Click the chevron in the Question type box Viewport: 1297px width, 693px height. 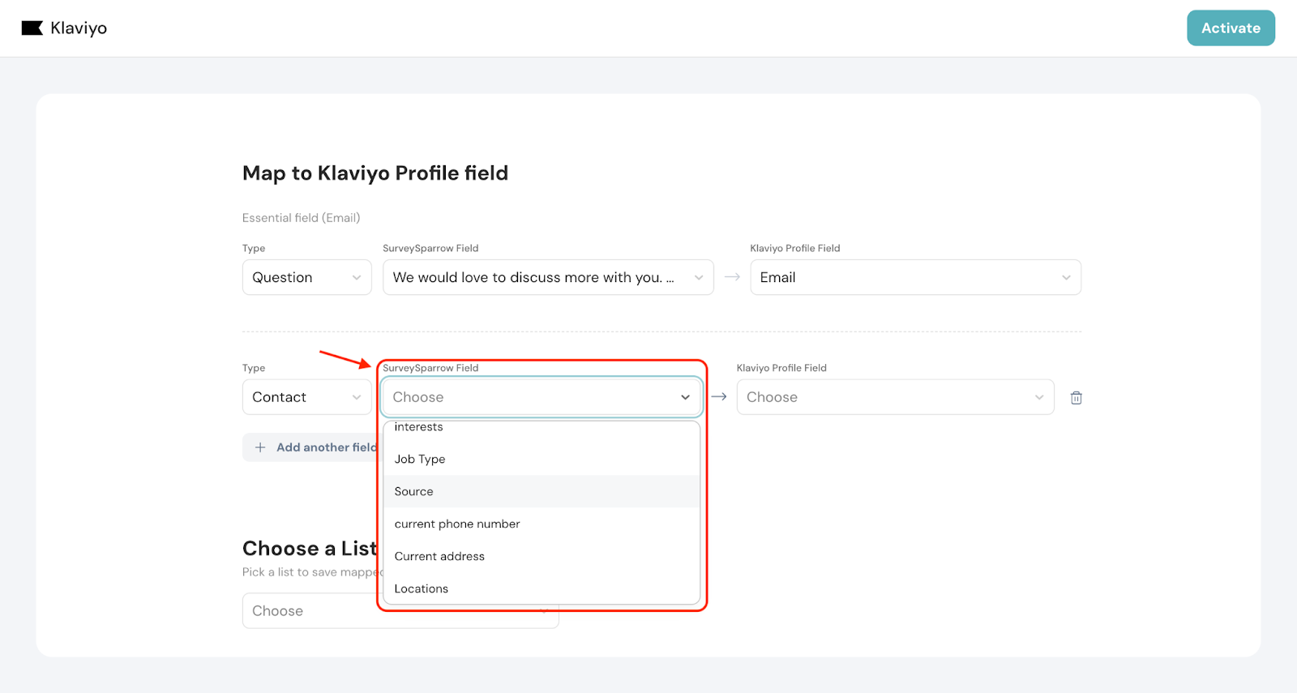click(356, 278)
